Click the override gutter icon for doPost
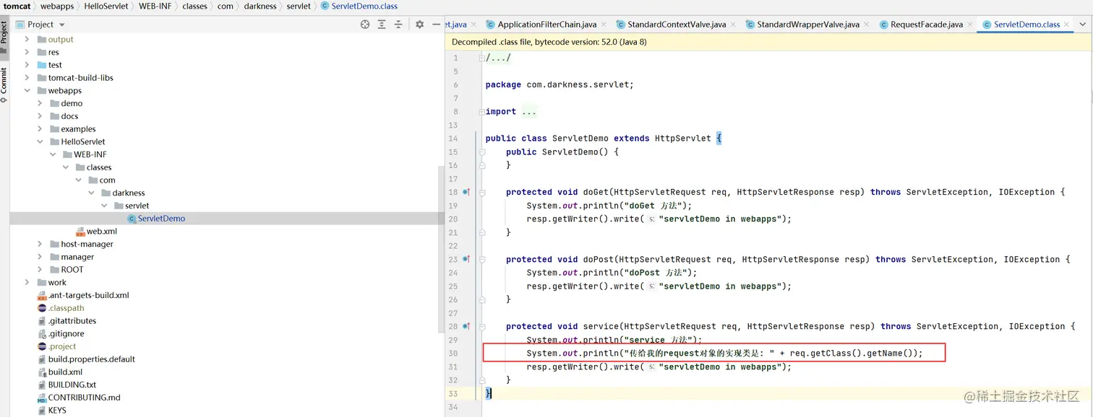This screenshot has height=417, width=1093. coord(466,259)
